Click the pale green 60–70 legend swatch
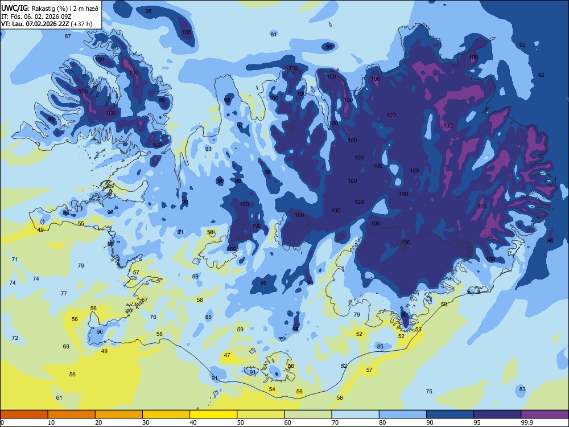This screenshot has height=427, width=569. coord(308,414)
